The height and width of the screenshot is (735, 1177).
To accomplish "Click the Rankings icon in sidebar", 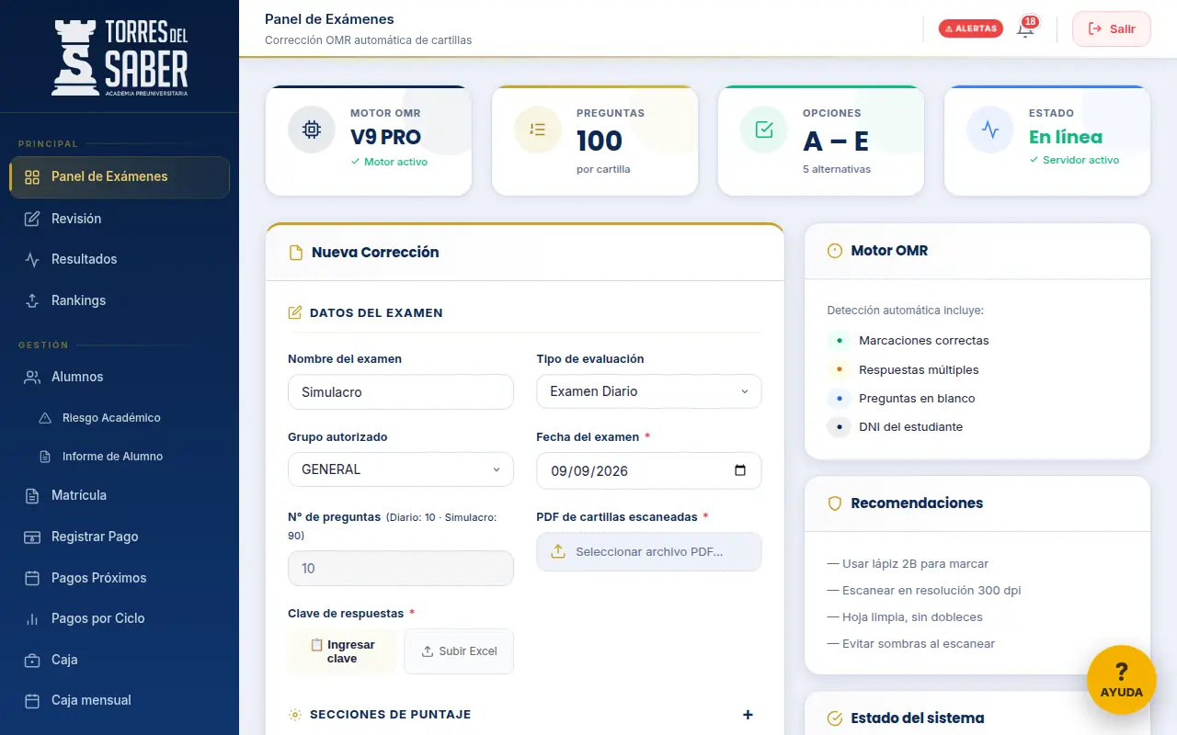I will tap(32, 300).
